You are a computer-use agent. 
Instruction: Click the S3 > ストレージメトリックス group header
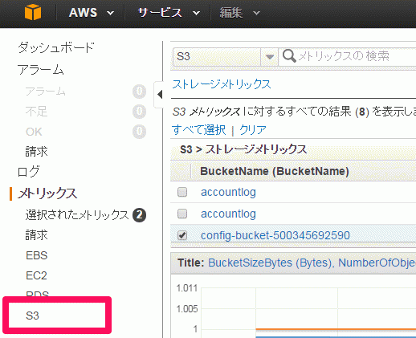243,149
